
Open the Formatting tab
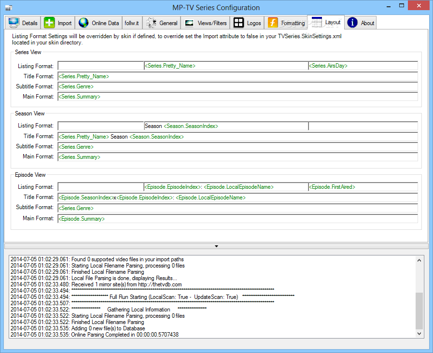(286, 23)
